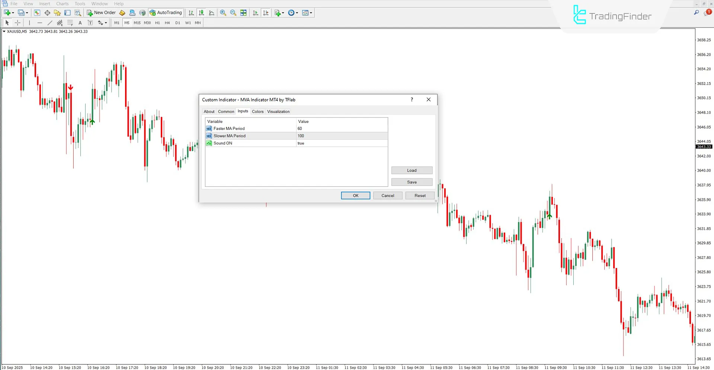The height and width of the screenshot is (370, 714).
Task: Select the Crosshair tool
Action: (17, 23)
